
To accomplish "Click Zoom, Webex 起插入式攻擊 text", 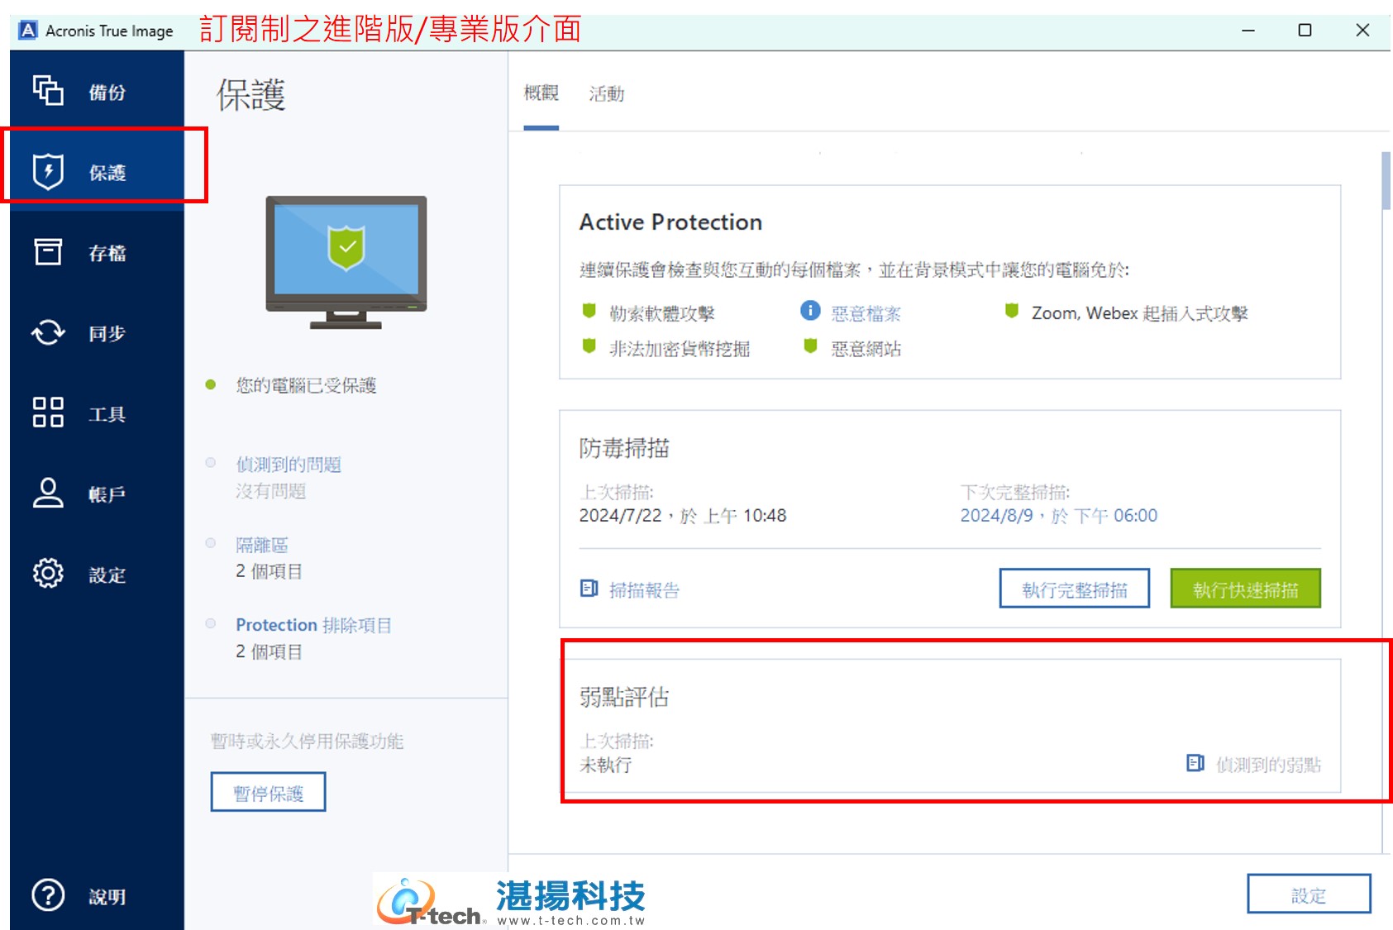I will pyautogui.click(x=1139, y=313).
